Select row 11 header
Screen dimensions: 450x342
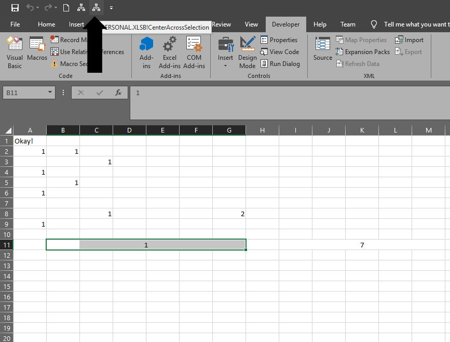point(7,245)
